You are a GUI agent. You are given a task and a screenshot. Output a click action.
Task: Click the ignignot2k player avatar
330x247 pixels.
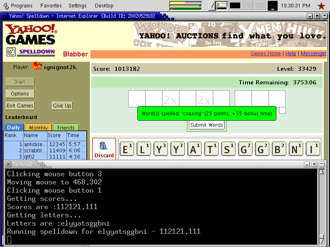37,66
